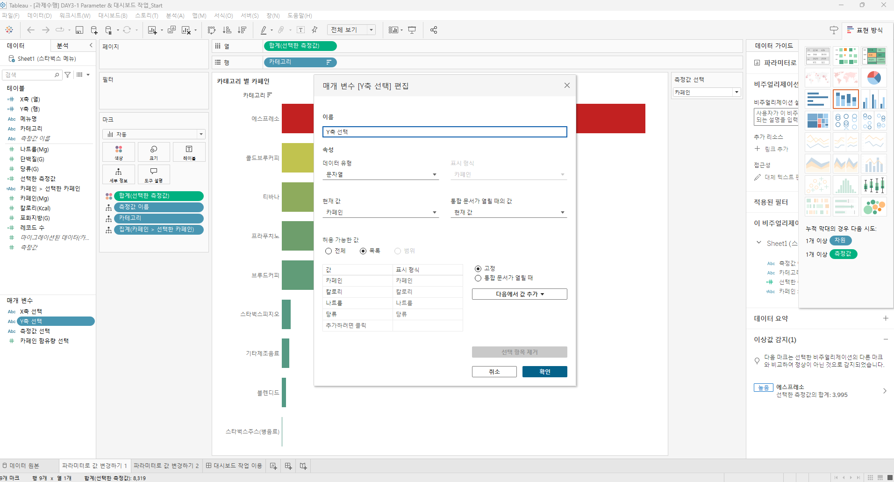Click the '확인' button in the dialog
Screen dimensions: 894x482
pos(545,372)
